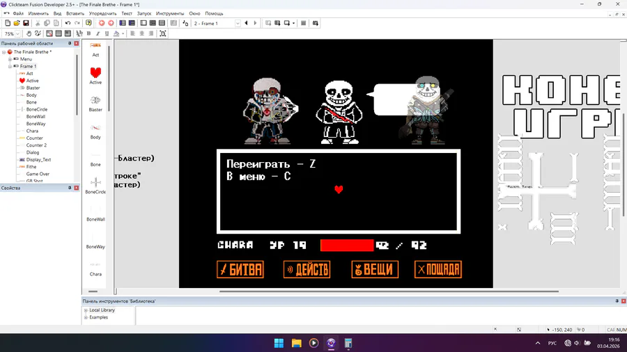Click the New file toolbar icon

coord(8,23)
